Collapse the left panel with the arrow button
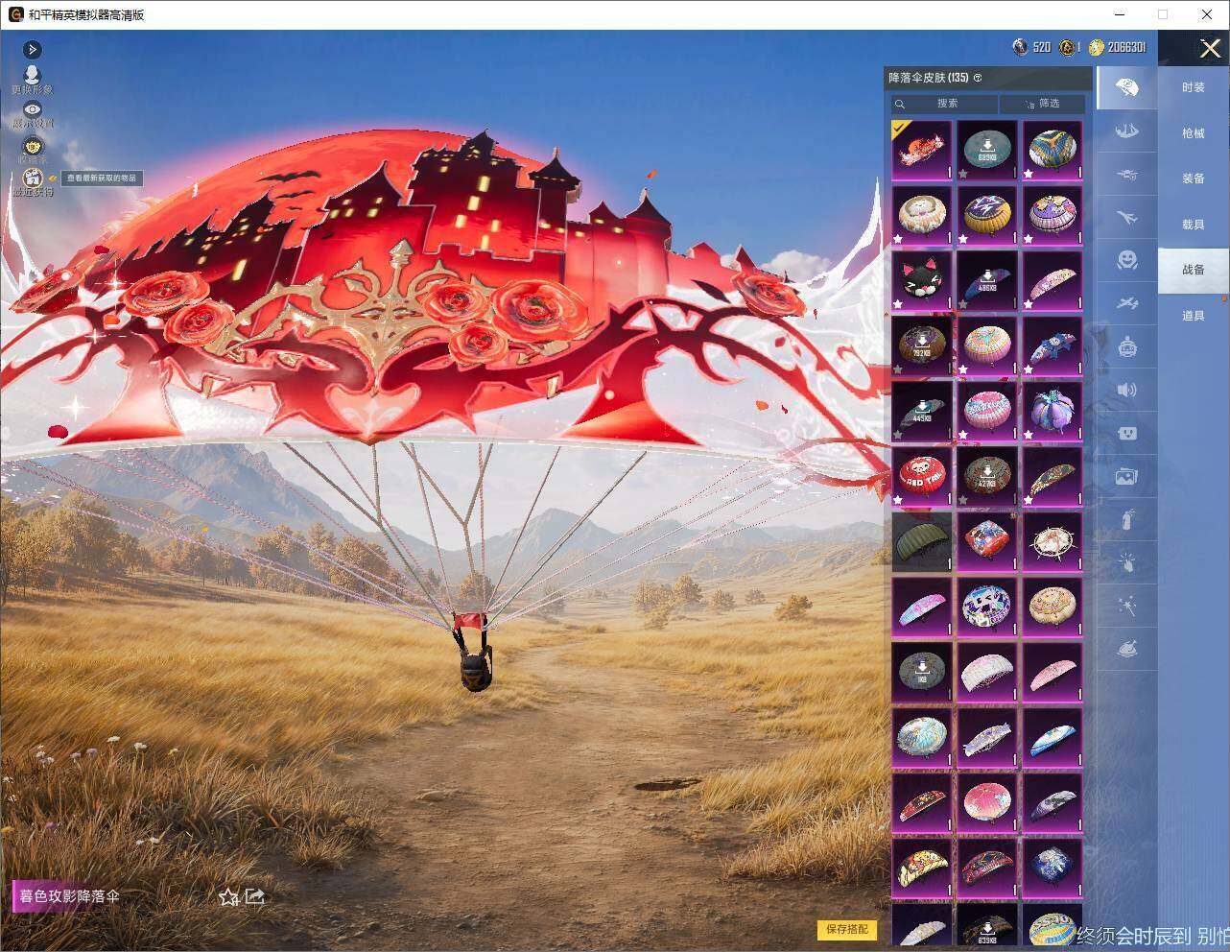Screen dimensions: 1230x952 coord(32,50)
